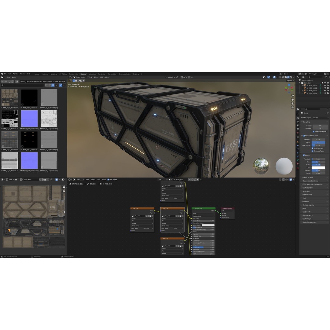Create new folder in file browser
The height and width of the screenshot is (330, 330).
(x=17, y=82)
